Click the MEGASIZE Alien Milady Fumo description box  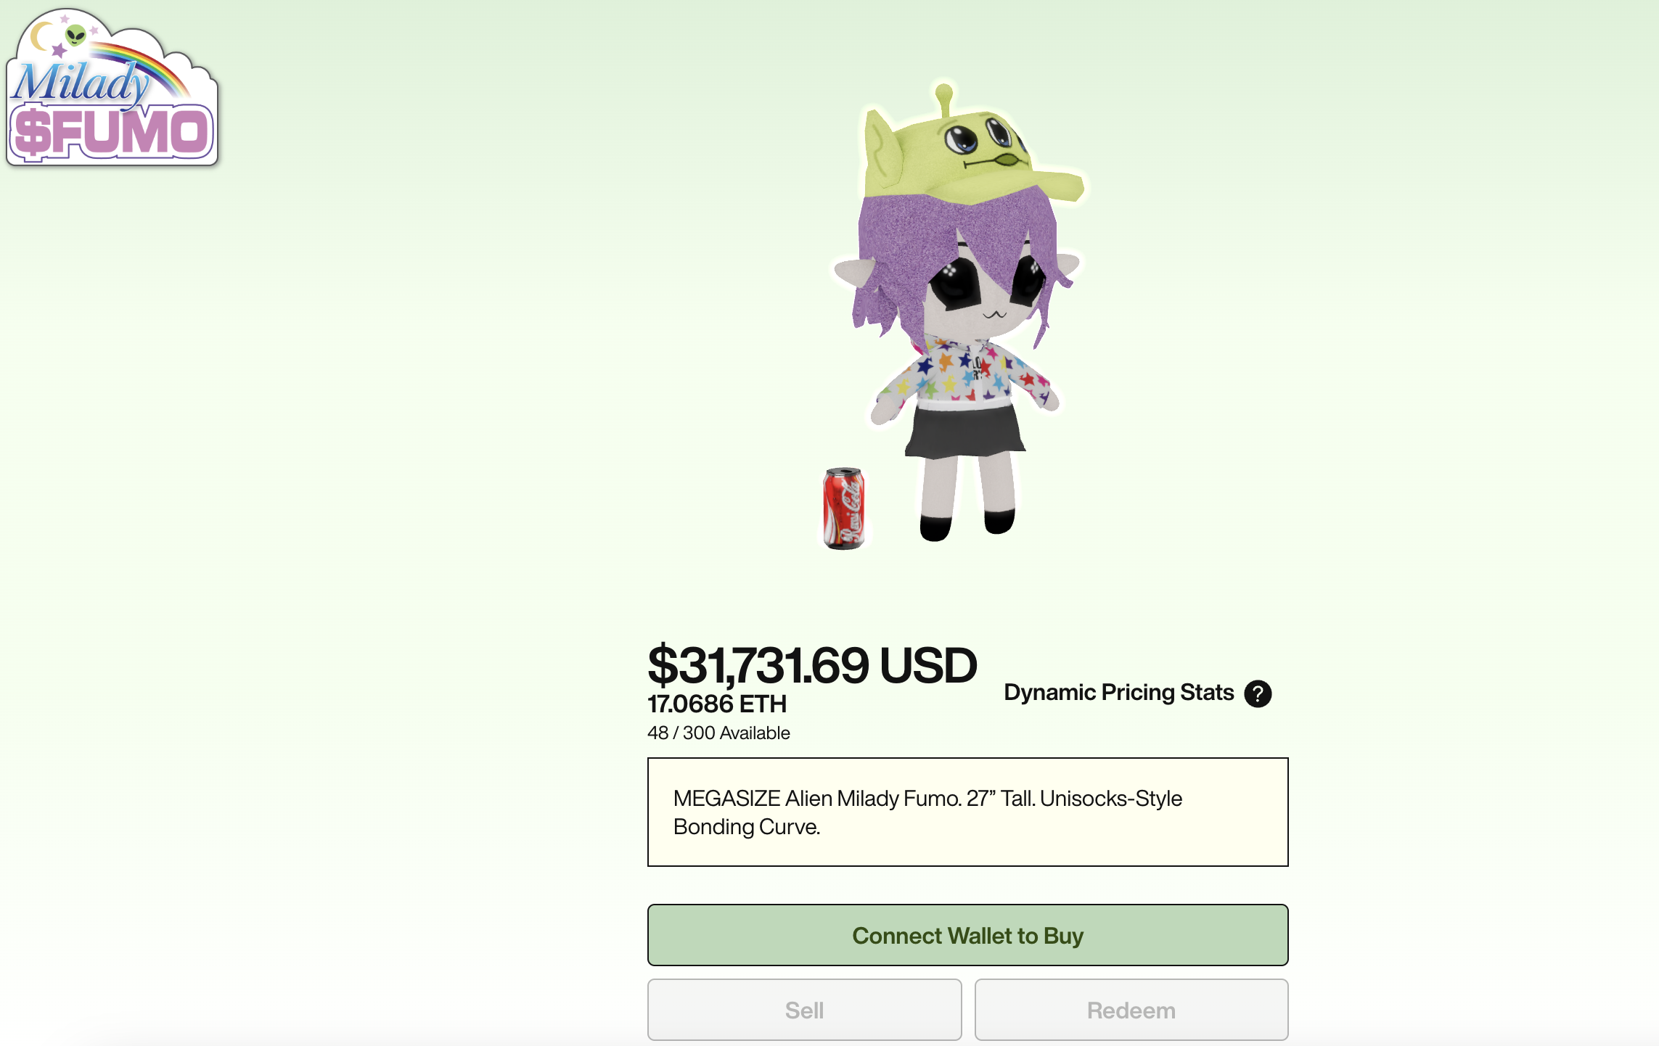click(x=967, y=812)
